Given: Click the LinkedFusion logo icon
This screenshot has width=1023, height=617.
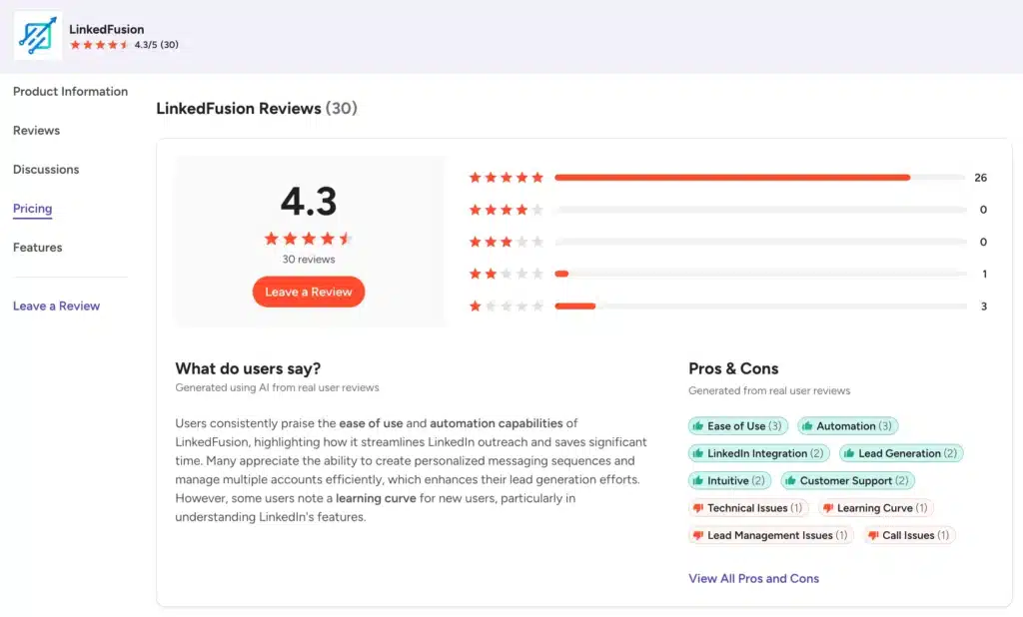Looking at the screenshot, I should (38, 35).
